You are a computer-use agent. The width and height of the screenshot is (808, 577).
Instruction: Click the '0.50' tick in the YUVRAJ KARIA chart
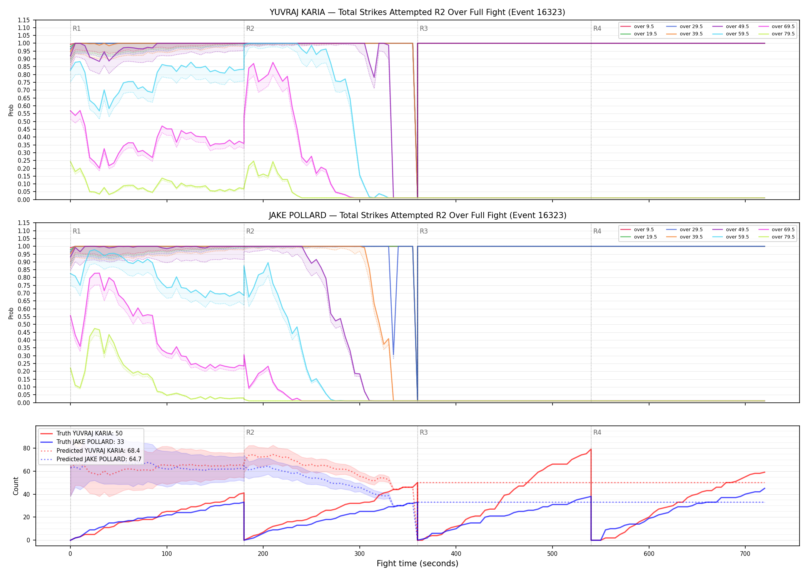[x=24, y=122]
